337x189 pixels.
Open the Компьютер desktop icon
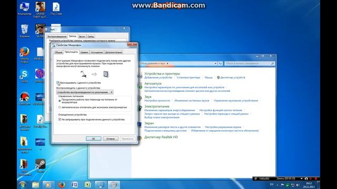pos(25,8)
